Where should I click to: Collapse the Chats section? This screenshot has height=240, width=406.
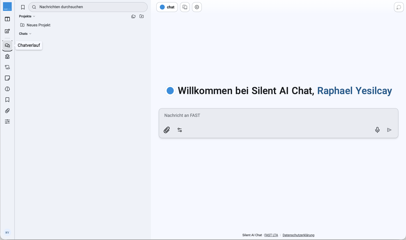coord(25,34)
